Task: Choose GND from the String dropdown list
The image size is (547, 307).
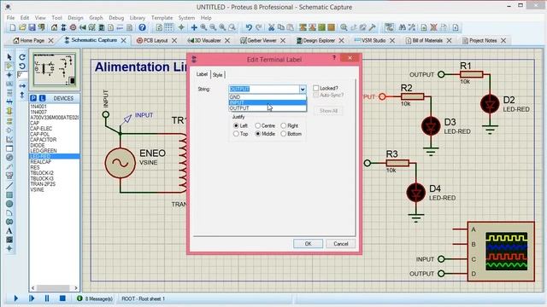Action: point(268,96)
